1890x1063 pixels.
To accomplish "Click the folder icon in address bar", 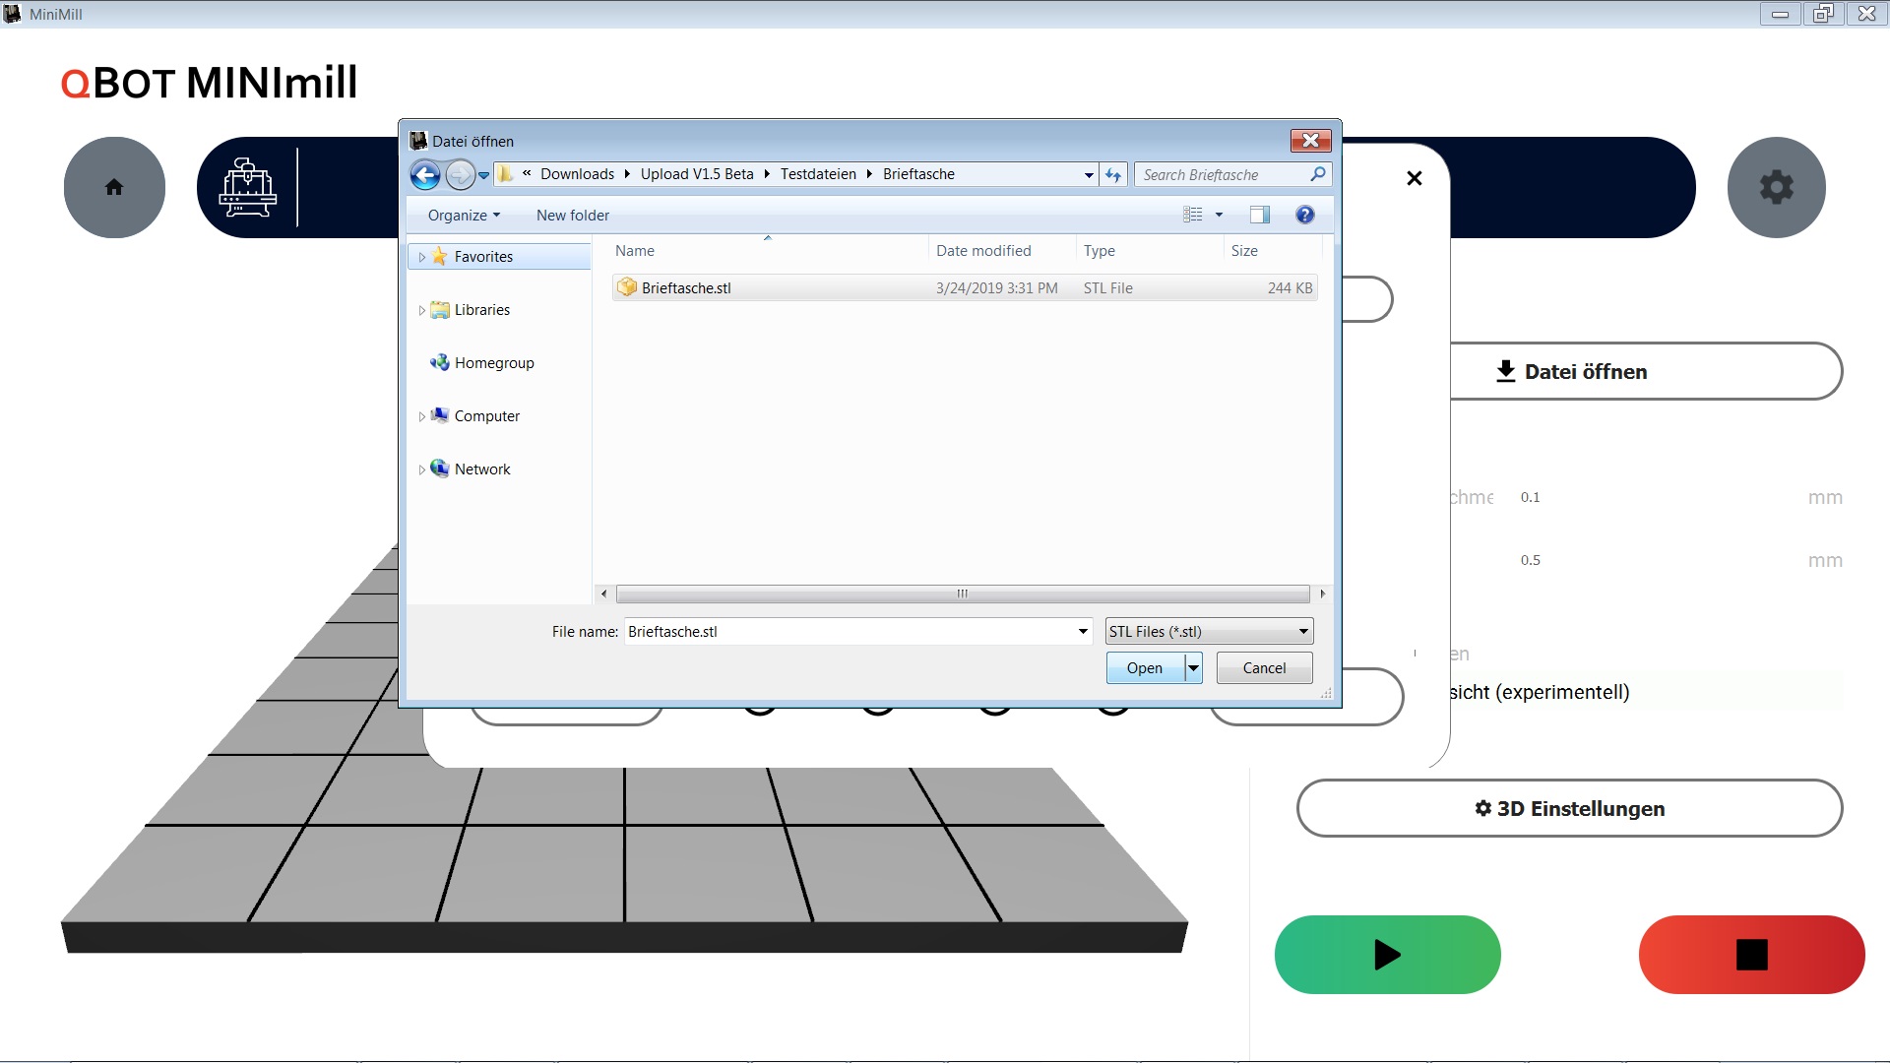I will click(x=505, y=174).
